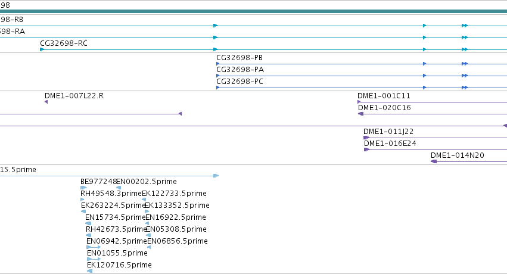Select the CG32698-PC feature label

click(x=240, y=82)
